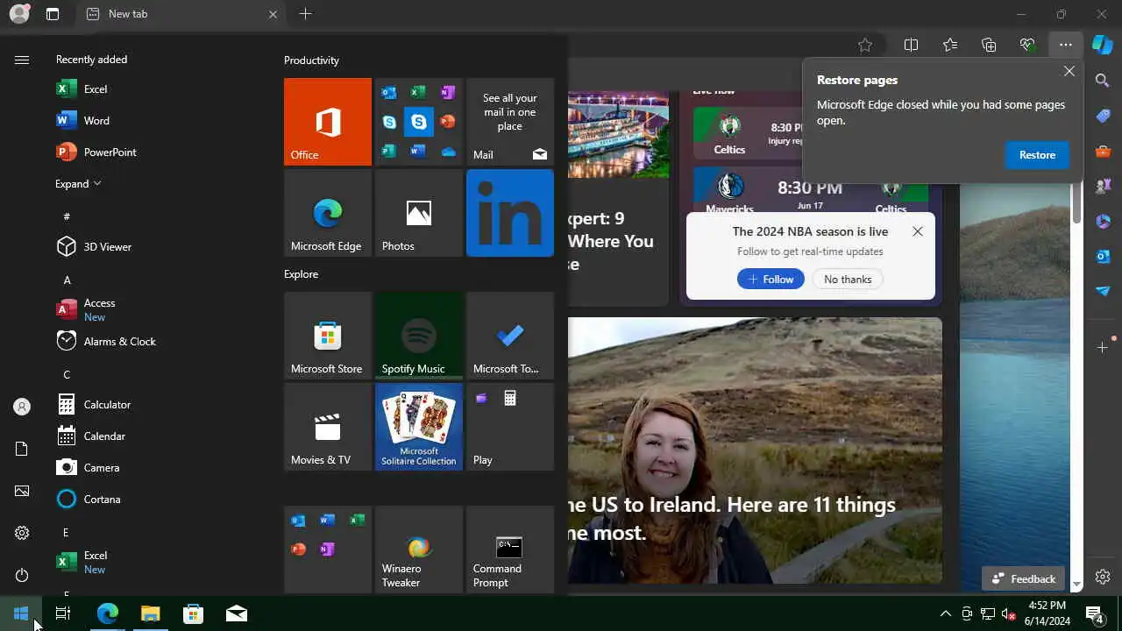Image resolution: width=1122 pixels, height=631 pixels.
Task: Open the A letter group header
Action: [67, 280]
